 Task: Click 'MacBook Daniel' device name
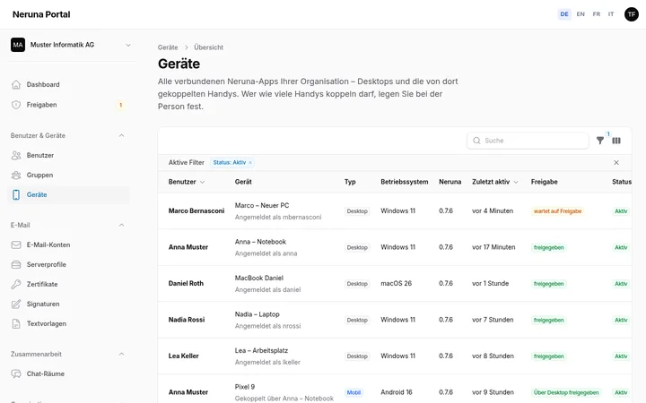[x=259, y=278]
